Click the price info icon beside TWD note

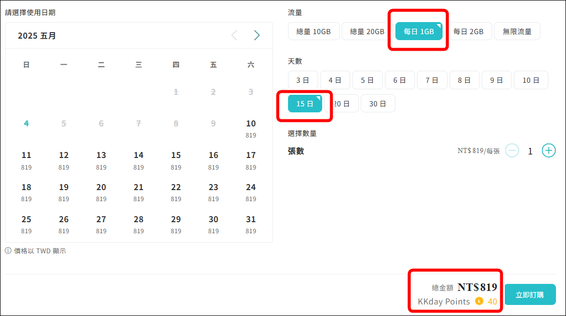point(8,251)
